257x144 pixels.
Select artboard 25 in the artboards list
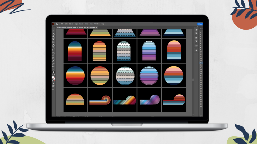point(201,84)
